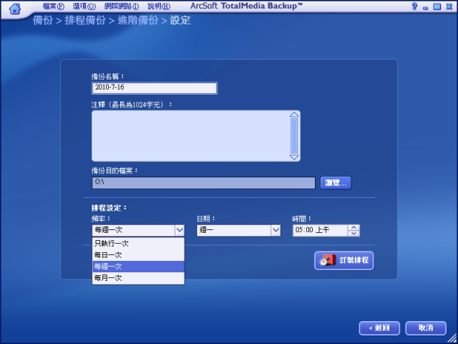Image resolution: width=458 pixels, height=344 pixels.
Task: Open the 日期 day dropdown showing 週一
Action: coord(238,231)
